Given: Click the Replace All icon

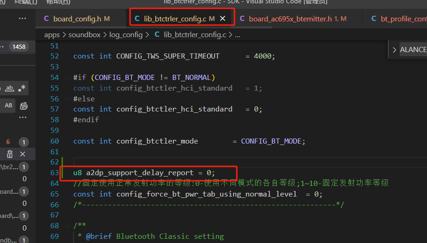Looking at the screenshot, I should click(x=24, y=105).
